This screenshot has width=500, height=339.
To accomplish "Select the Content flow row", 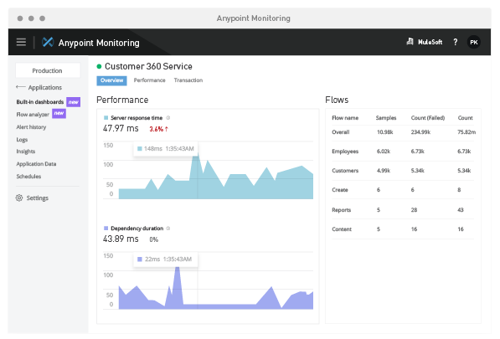I will coord(403,229).
